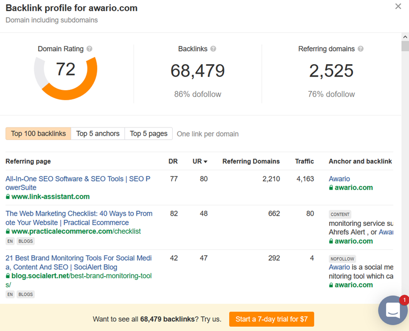Click the Traffic column header
Viewport: 409px width, 331px height.
[x=304, y=161]
